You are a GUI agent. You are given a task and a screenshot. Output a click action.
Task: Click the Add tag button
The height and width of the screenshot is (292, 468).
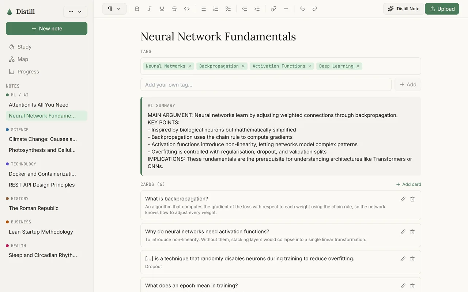[408, 84]
